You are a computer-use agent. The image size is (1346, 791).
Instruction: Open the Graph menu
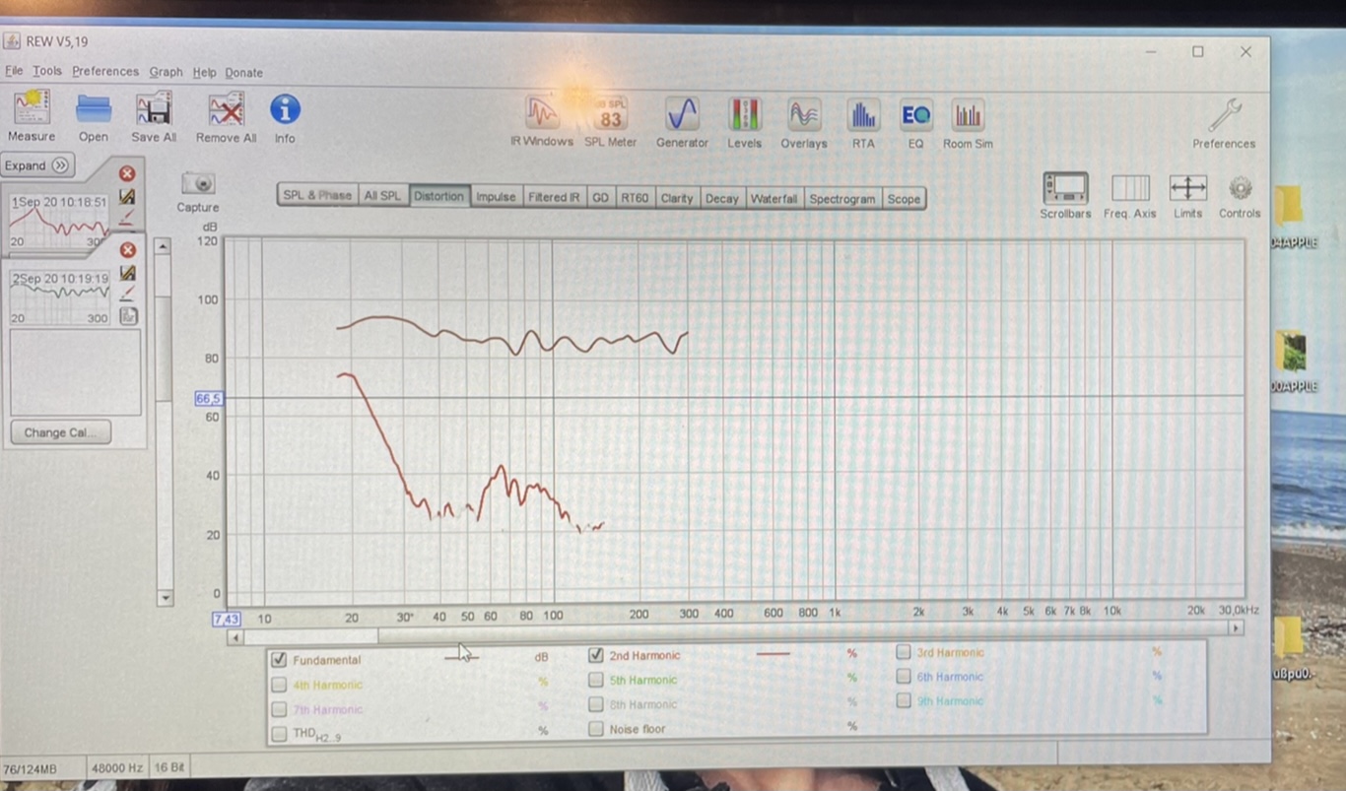[166, 72]
